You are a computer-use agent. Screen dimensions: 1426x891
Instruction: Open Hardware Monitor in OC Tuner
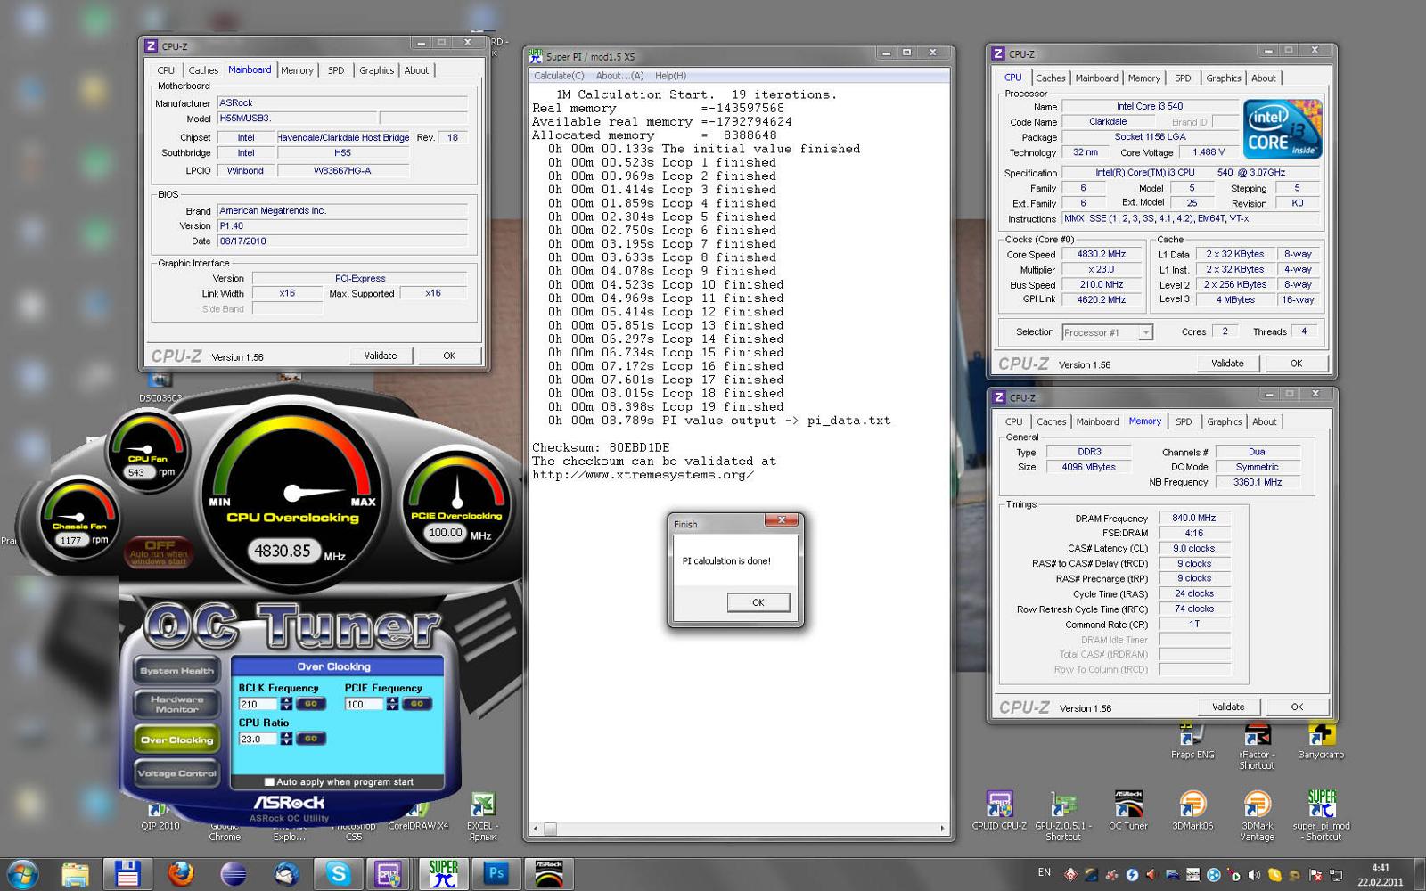176,705
